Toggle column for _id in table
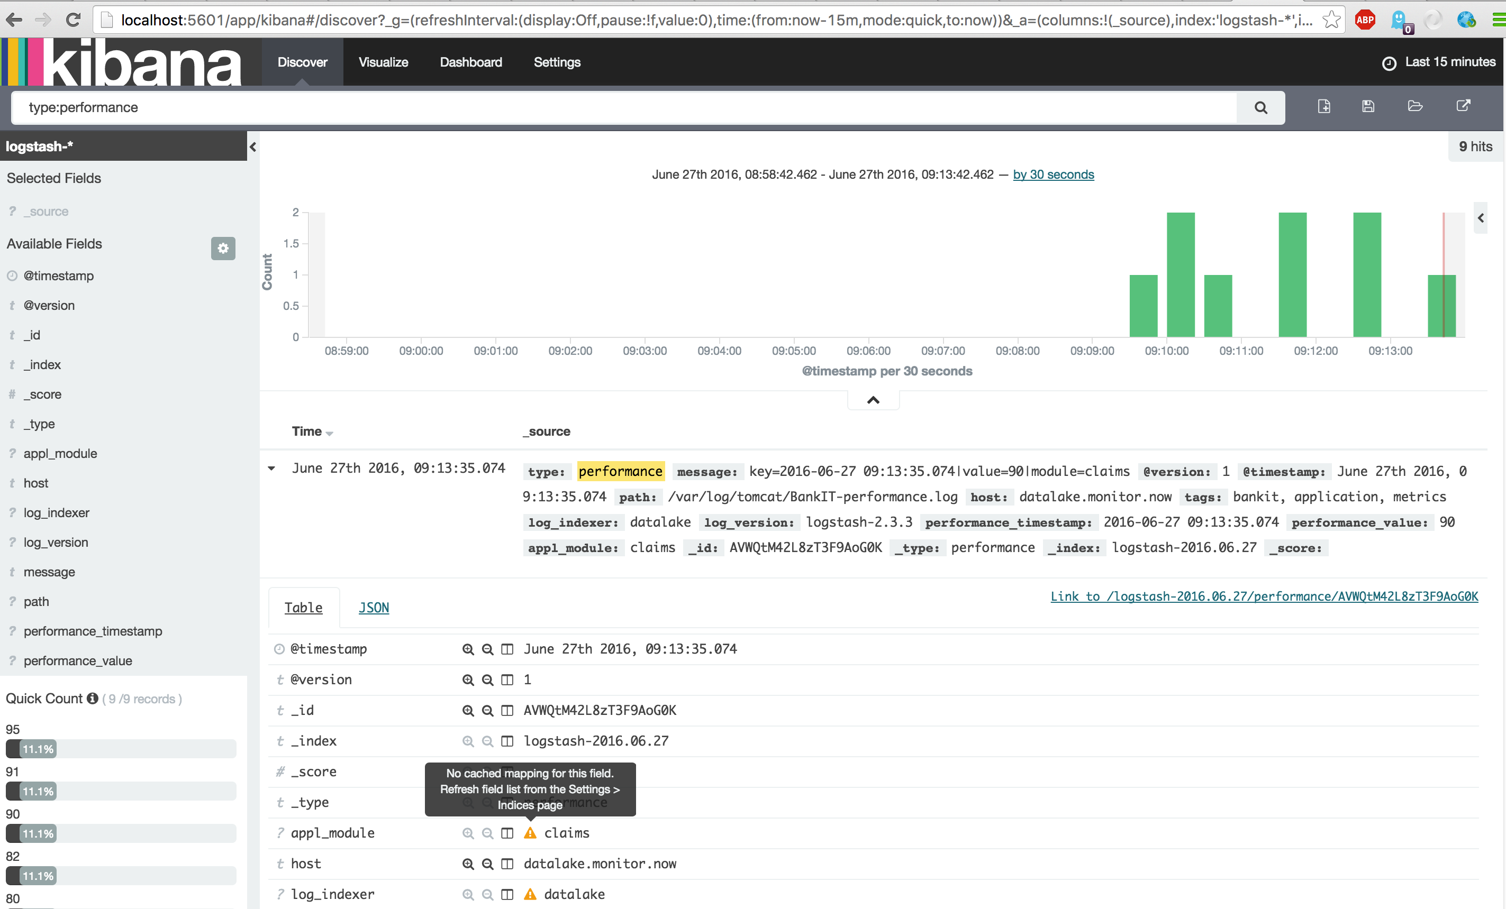The width and height of the screenshot is (1506, 909). pyautogui.click(x=507, y=711)
